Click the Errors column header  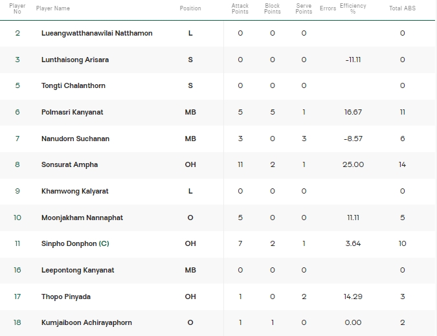328,8
